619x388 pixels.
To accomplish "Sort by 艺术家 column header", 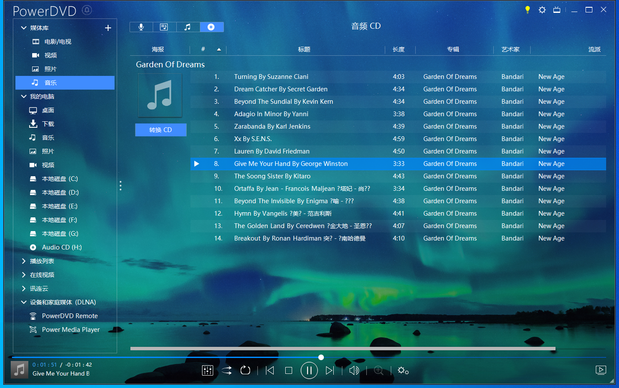I will click(x=510, y=49).
